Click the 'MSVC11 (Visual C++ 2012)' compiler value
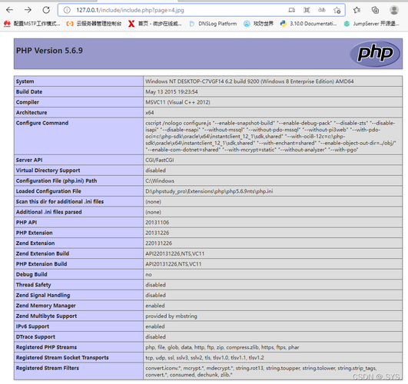Viewport: 408px width, 384px height. click(177, 102)
